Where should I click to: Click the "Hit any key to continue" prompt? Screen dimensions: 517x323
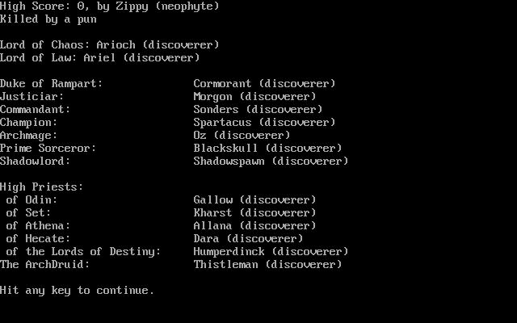tap(77, 290)
